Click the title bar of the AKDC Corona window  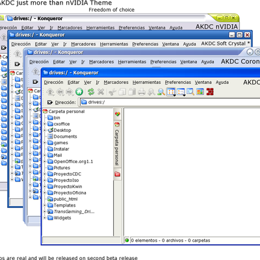pyautogui.click(x=135, y=52)
